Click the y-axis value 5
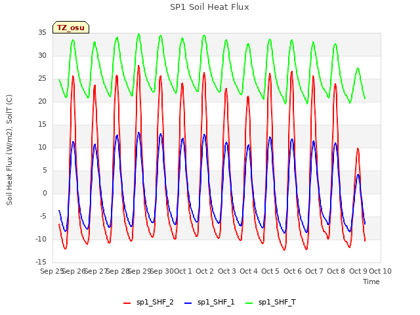 (45, 171)
